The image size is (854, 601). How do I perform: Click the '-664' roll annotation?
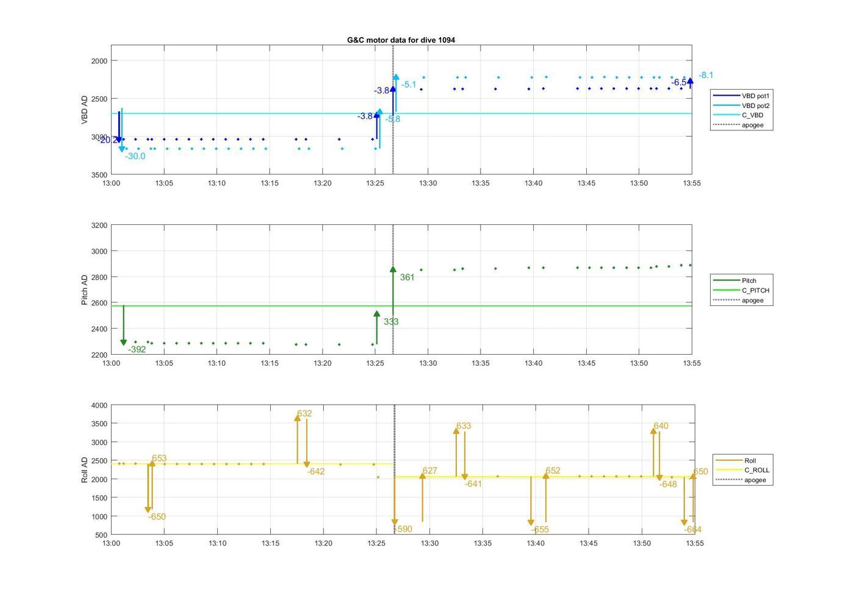coord(692,530)
